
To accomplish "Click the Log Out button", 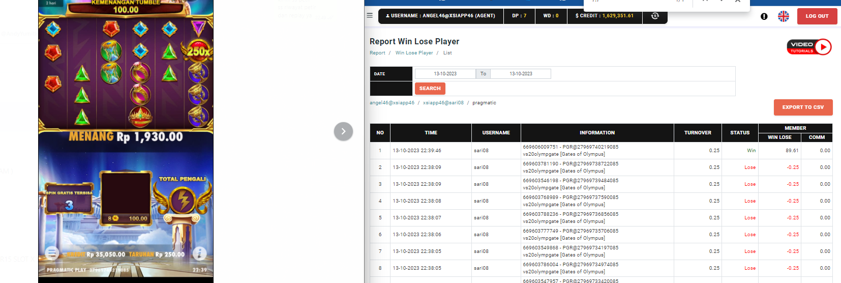I will [817, 16].
